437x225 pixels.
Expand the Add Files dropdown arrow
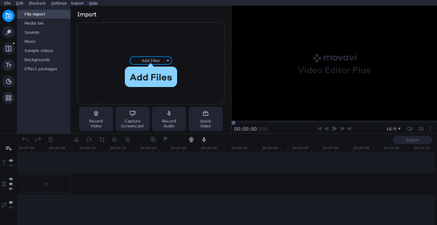(168, 61)
